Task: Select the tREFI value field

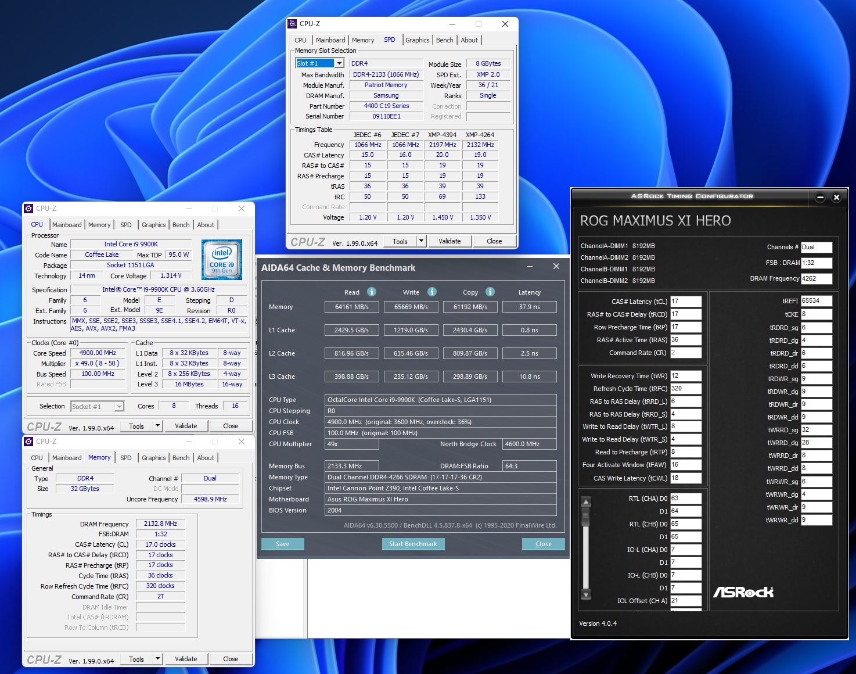Action: pyautogui.click(x=817, y=301)
